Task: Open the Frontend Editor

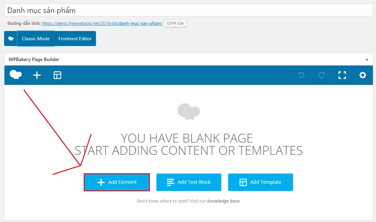Action: 75,39
